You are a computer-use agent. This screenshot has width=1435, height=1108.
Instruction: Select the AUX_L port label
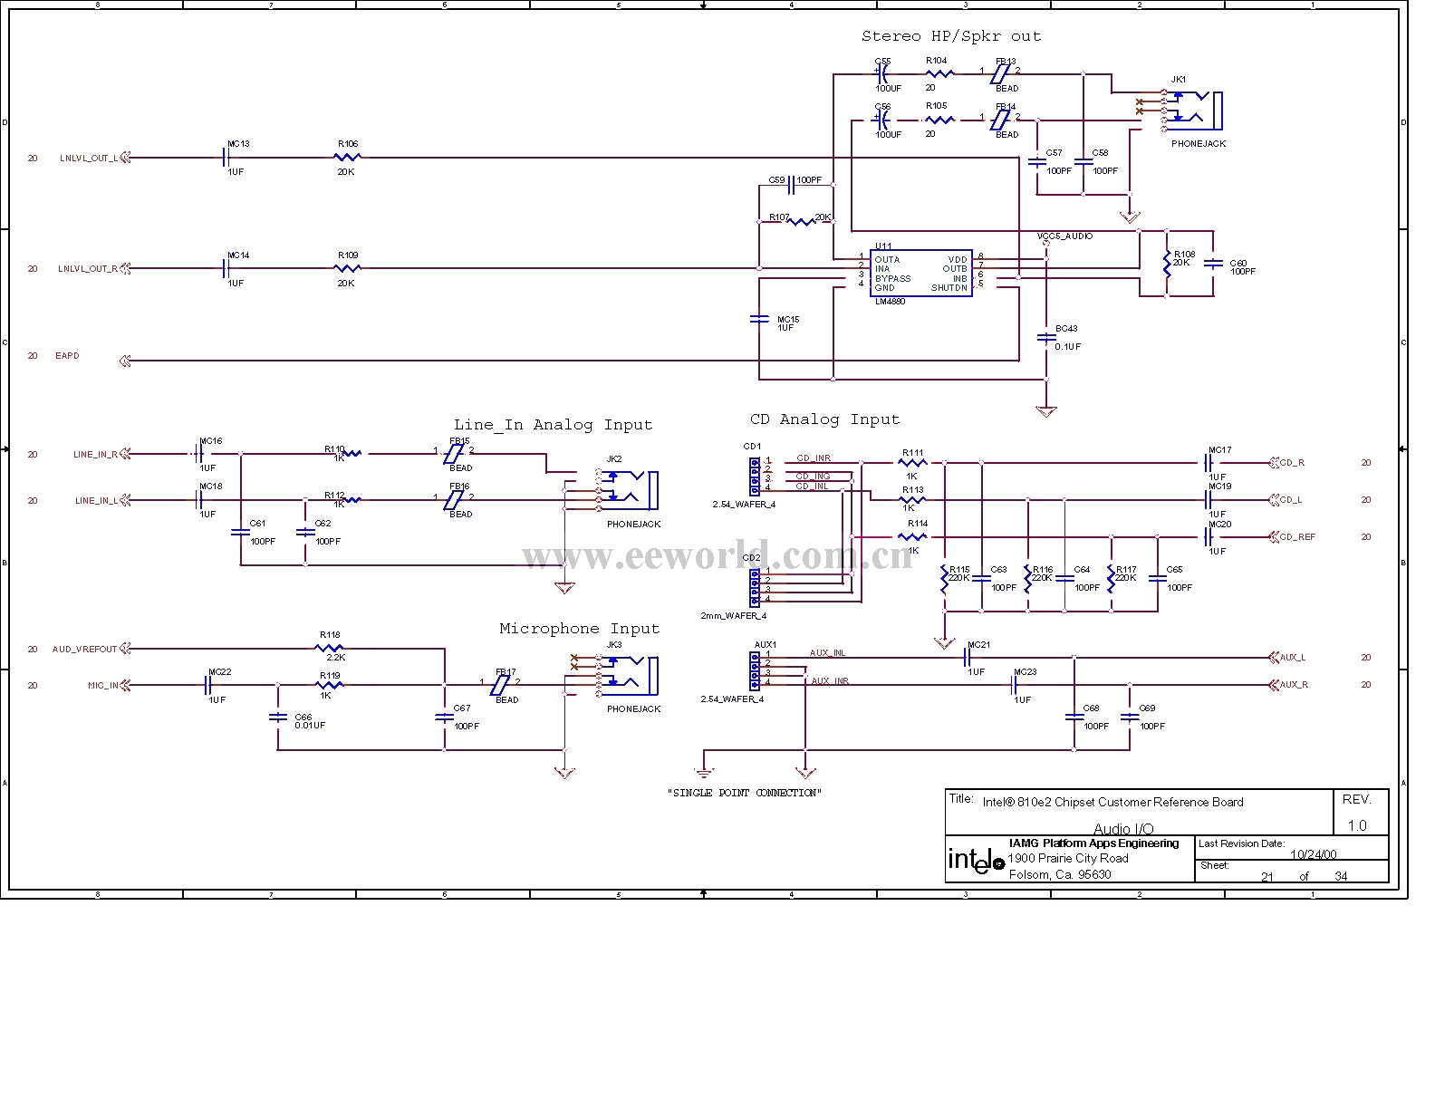pyautogui.click(x=1293, y=658)
